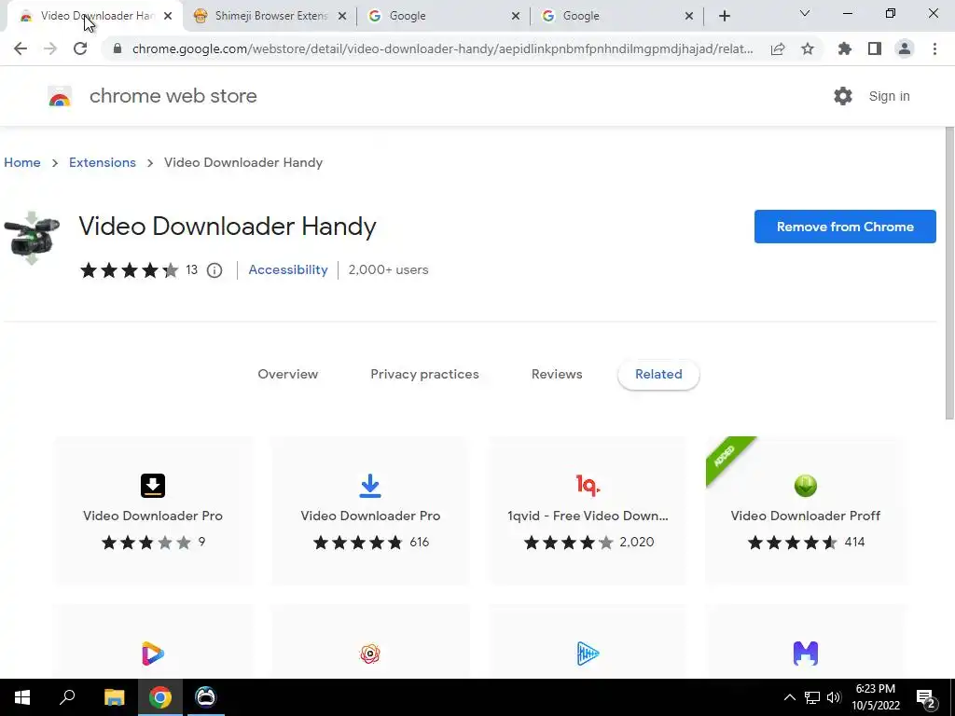Screen dimensions: 955x716
Task: Click the 1qvid red logo icon
Action: [x=588, y=485]
